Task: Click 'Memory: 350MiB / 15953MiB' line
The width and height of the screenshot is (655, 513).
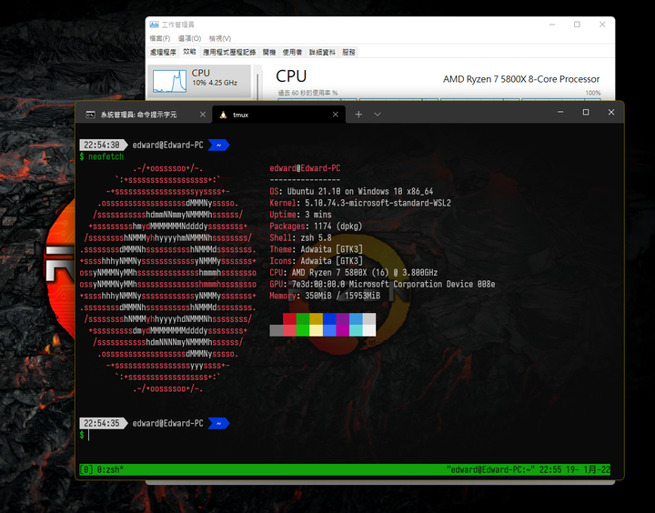Action: tap(325, 296)
